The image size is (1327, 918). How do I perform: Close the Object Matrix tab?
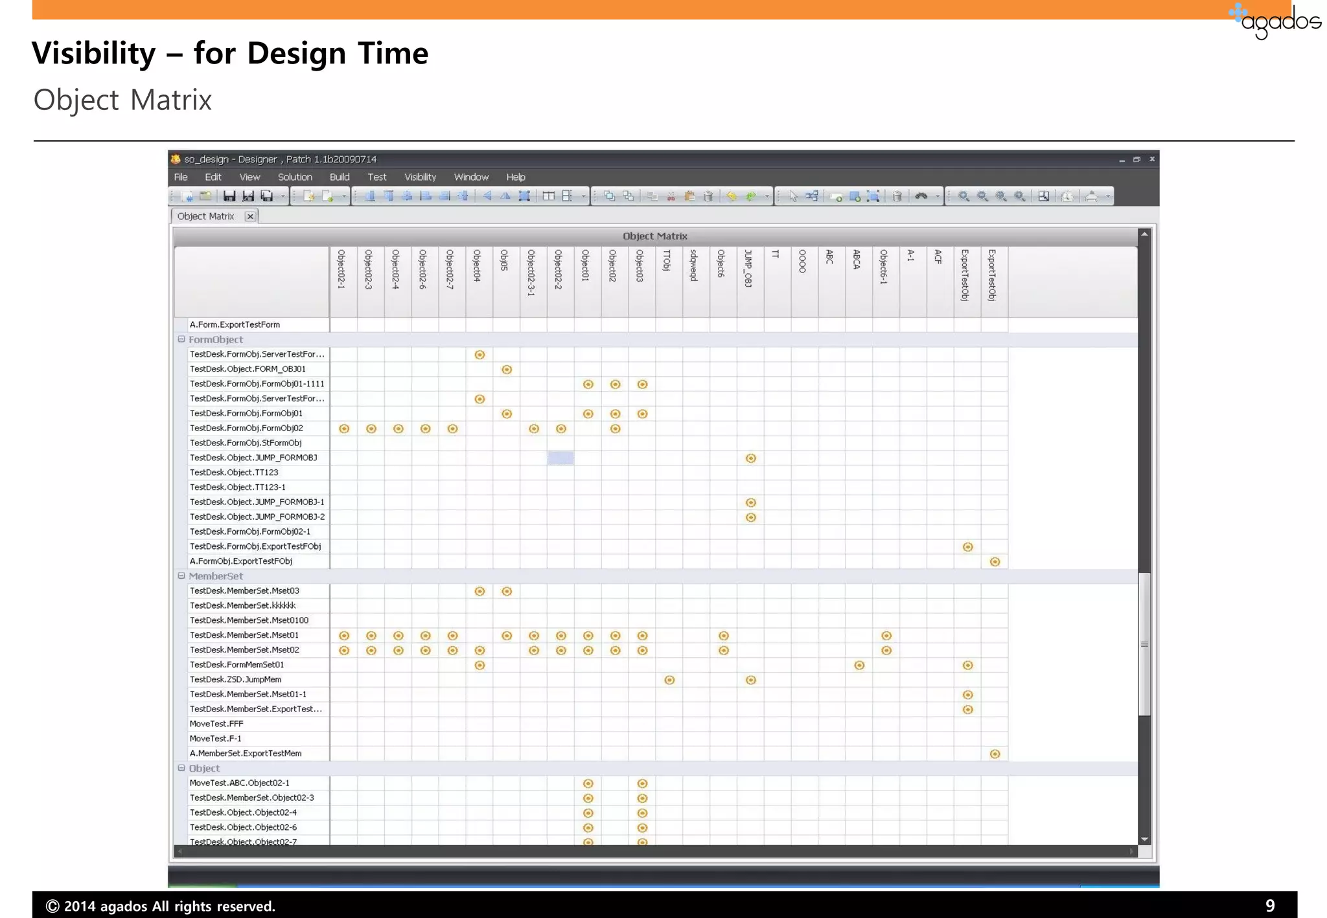(250, 216)
